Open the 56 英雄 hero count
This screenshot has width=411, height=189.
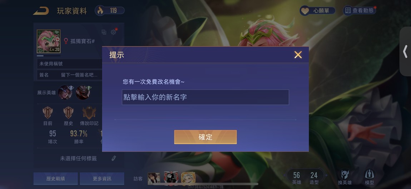coord(297,178)
